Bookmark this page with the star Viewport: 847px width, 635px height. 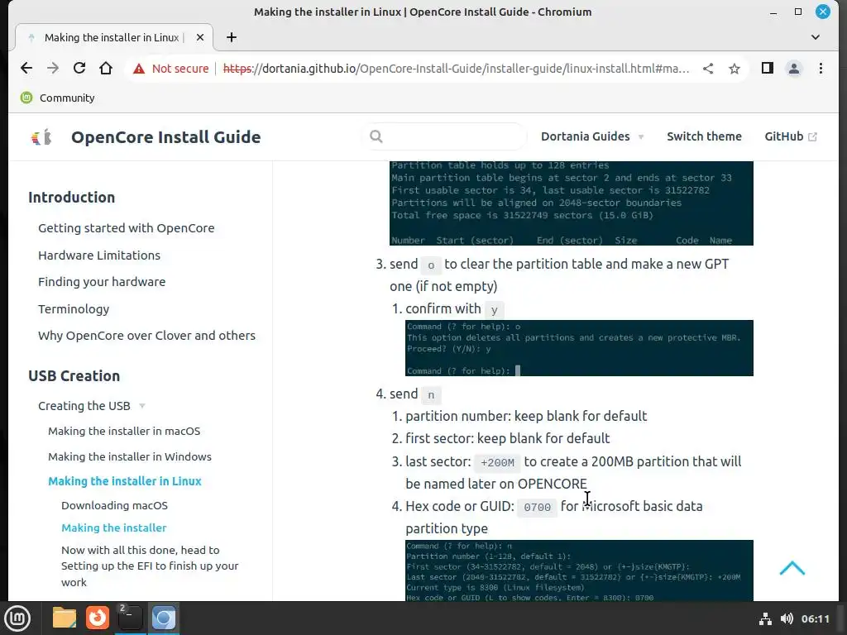coord(735,69)
